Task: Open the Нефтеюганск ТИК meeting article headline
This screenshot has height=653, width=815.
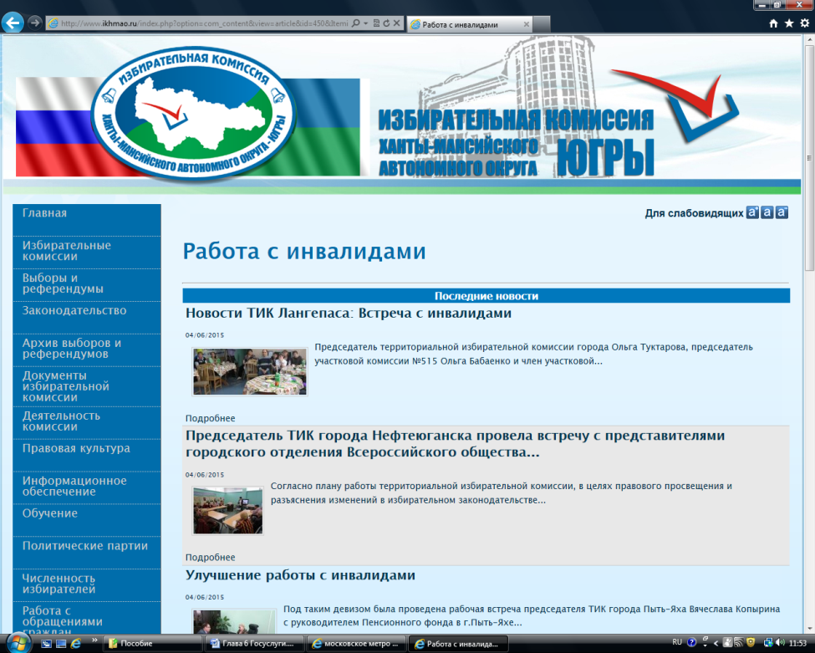Action: pos(455,443)
